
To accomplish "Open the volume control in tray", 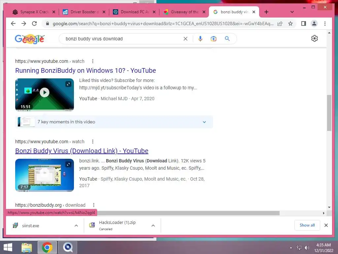I will 307,247.
